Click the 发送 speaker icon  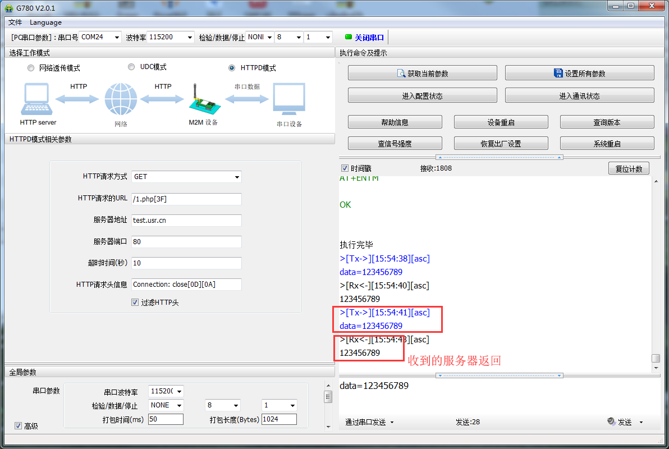coord(611,422)
